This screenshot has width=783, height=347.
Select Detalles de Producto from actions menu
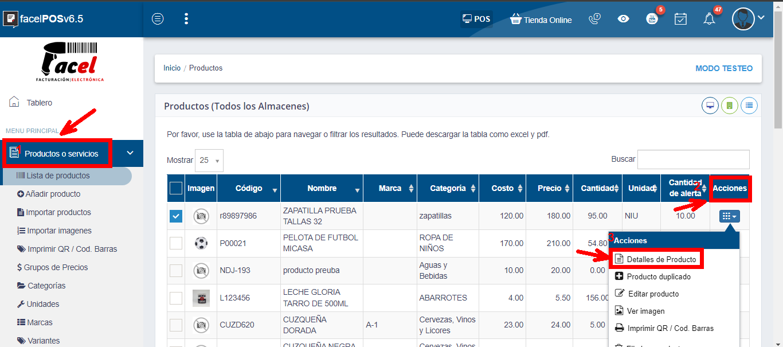[x=661, y=259]
